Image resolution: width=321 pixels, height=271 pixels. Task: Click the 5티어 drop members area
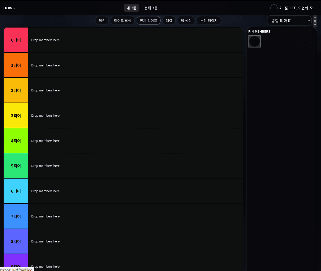click(x=135, y=166)
